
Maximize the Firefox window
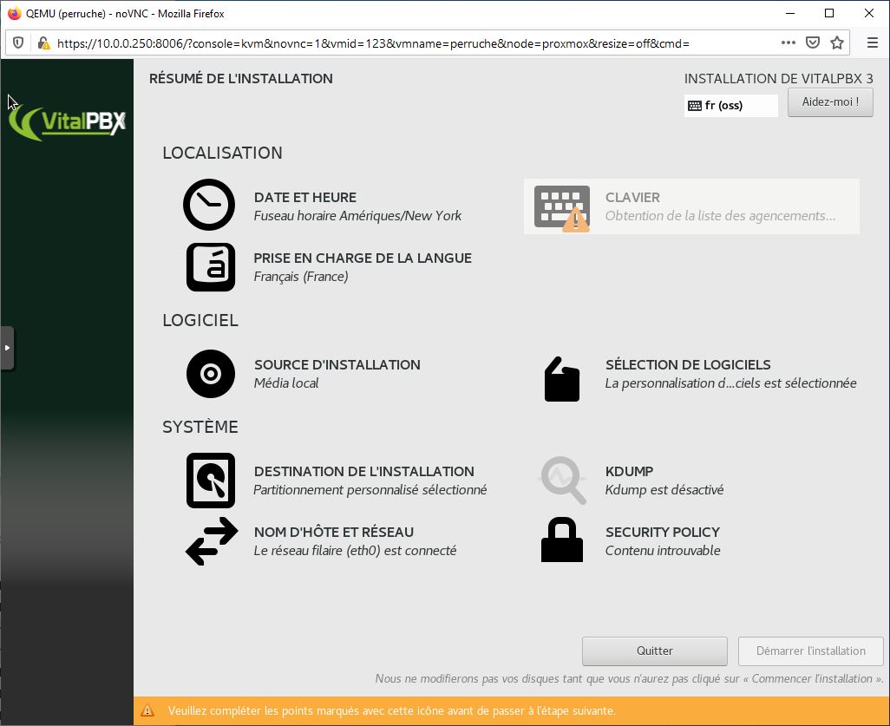[x=829, y=13]
